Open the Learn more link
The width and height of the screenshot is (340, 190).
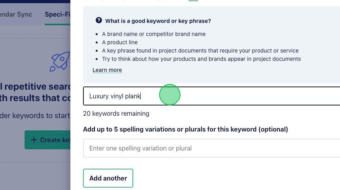(x=107, y=70)
